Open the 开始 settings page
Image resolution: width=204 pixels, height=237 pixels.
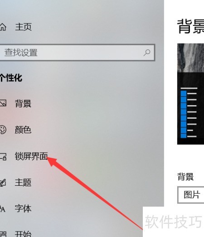23,234
